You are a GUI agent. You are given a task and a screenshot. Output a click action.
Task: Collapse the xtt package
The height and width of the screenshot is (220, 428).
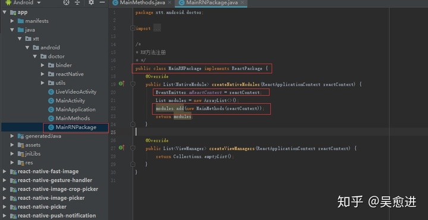pos(20,39)
